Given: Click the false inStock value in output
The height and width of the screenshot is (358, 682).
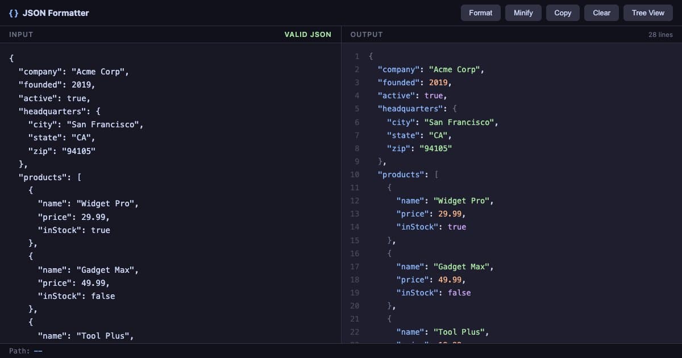Looking at the screenshot, I should (459, 293).
